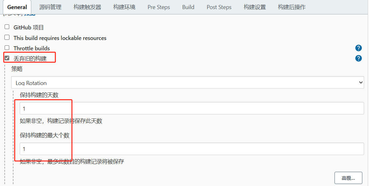Click the 高级... button

point(348,178)
